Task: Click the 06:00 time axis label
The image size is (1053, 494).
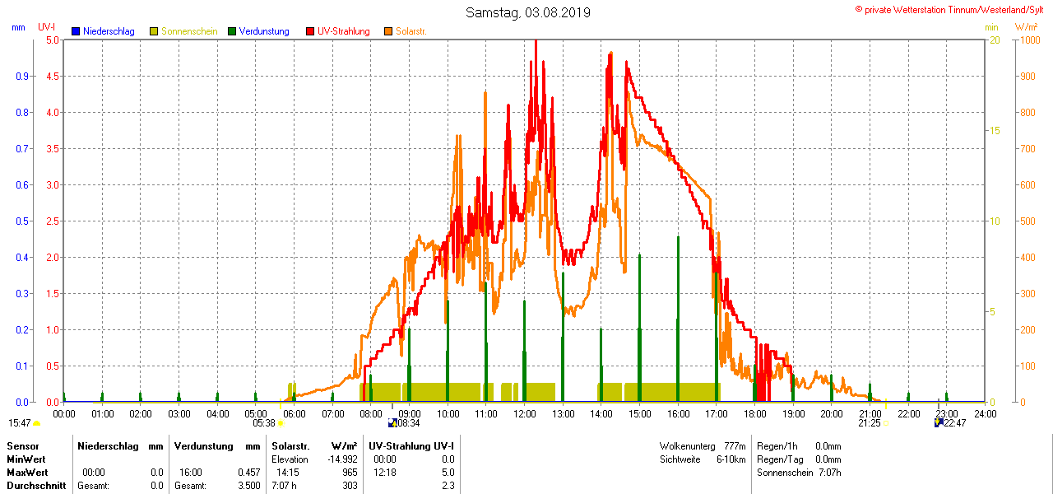Action: 294,413
